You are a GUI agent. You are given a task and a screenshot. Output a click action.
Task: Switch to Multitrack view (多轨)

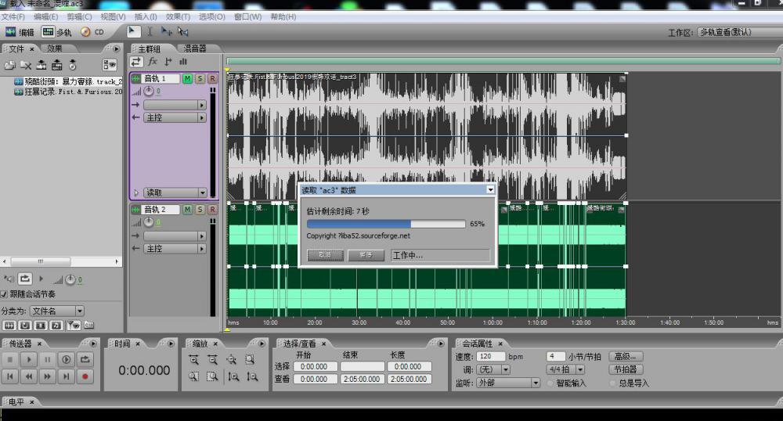point(56,32)
